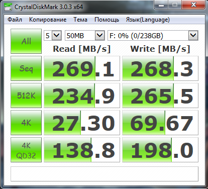Open the Тема menu
Viewport: 208px width, 189px height.
click(x=80, y=20)
